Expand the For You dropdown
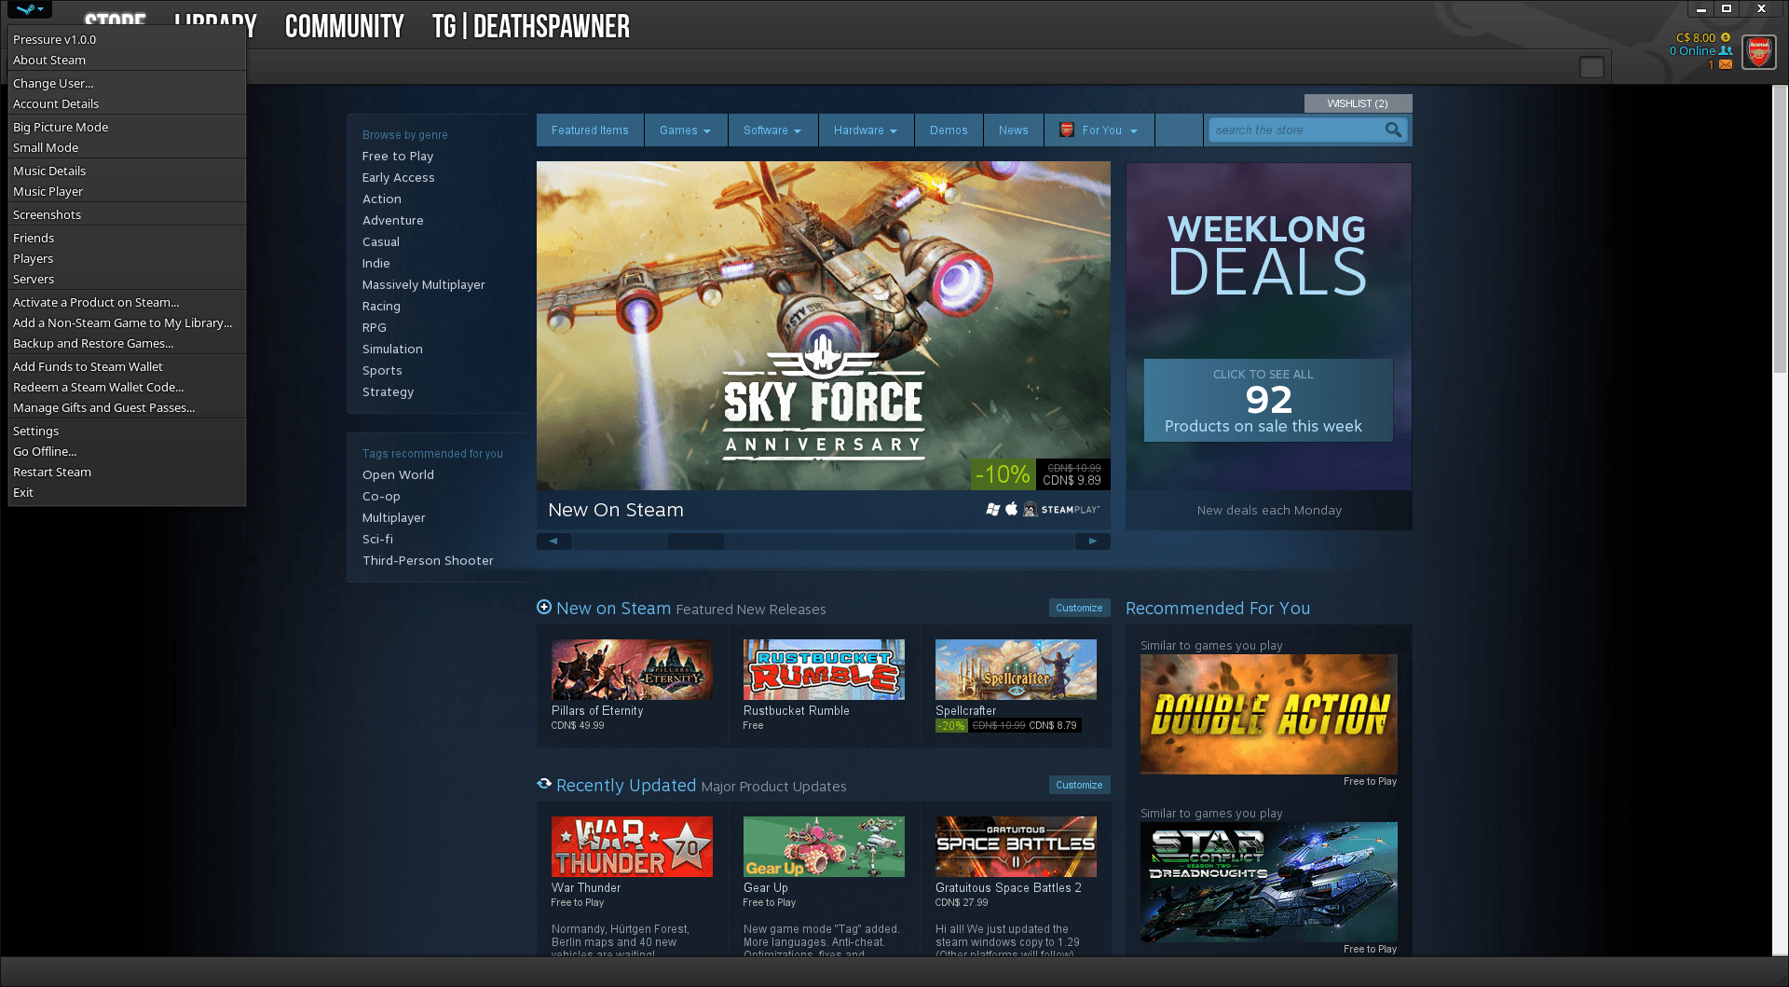The height and width of the screenshot is (987, 1789). click(x=1100, y=130)
